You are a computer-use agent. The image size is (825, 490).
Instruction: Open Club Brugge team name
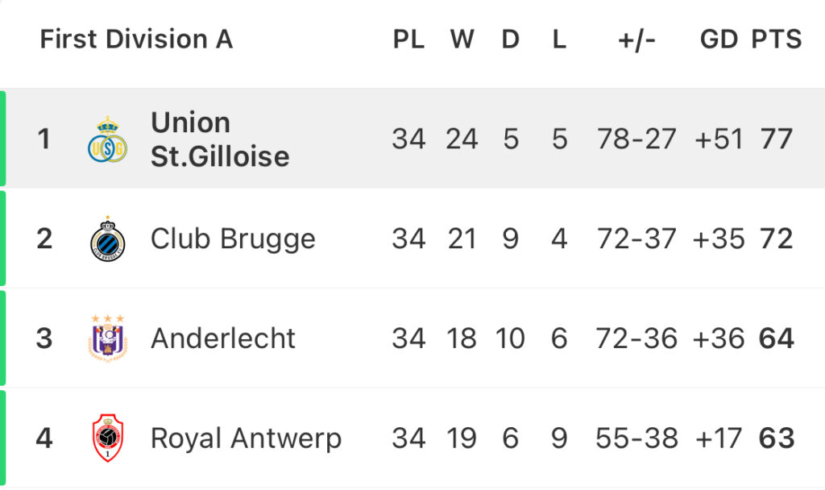[233, 239]
